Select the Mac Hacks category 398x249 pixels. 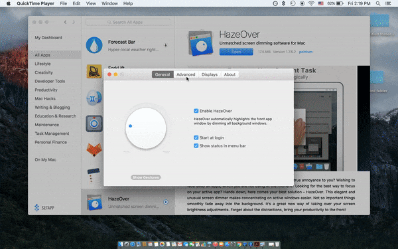(x=45, y=98)
